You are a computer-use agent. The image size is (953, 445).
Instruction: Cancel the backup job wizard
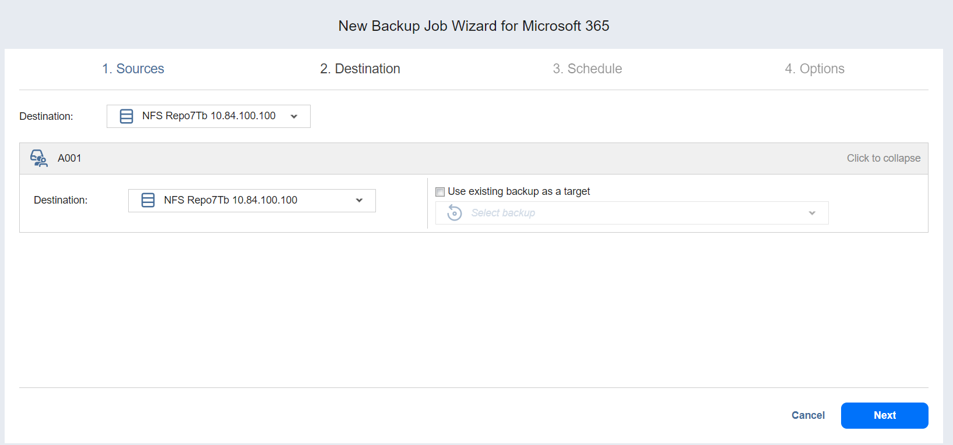click(808, 415)
